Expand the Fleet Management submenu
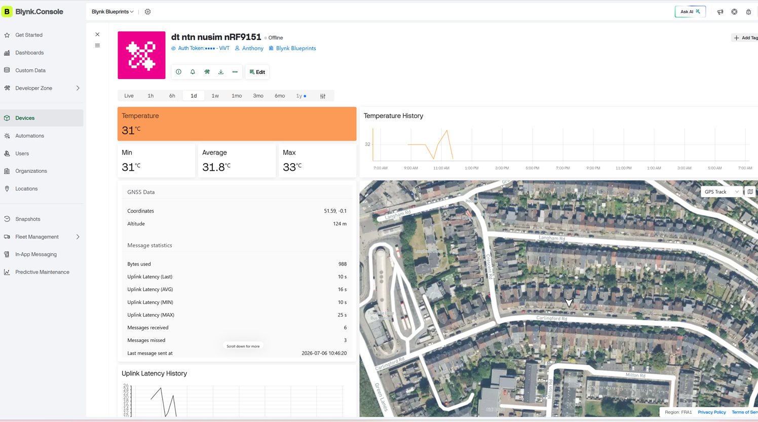 click(78, 237)
